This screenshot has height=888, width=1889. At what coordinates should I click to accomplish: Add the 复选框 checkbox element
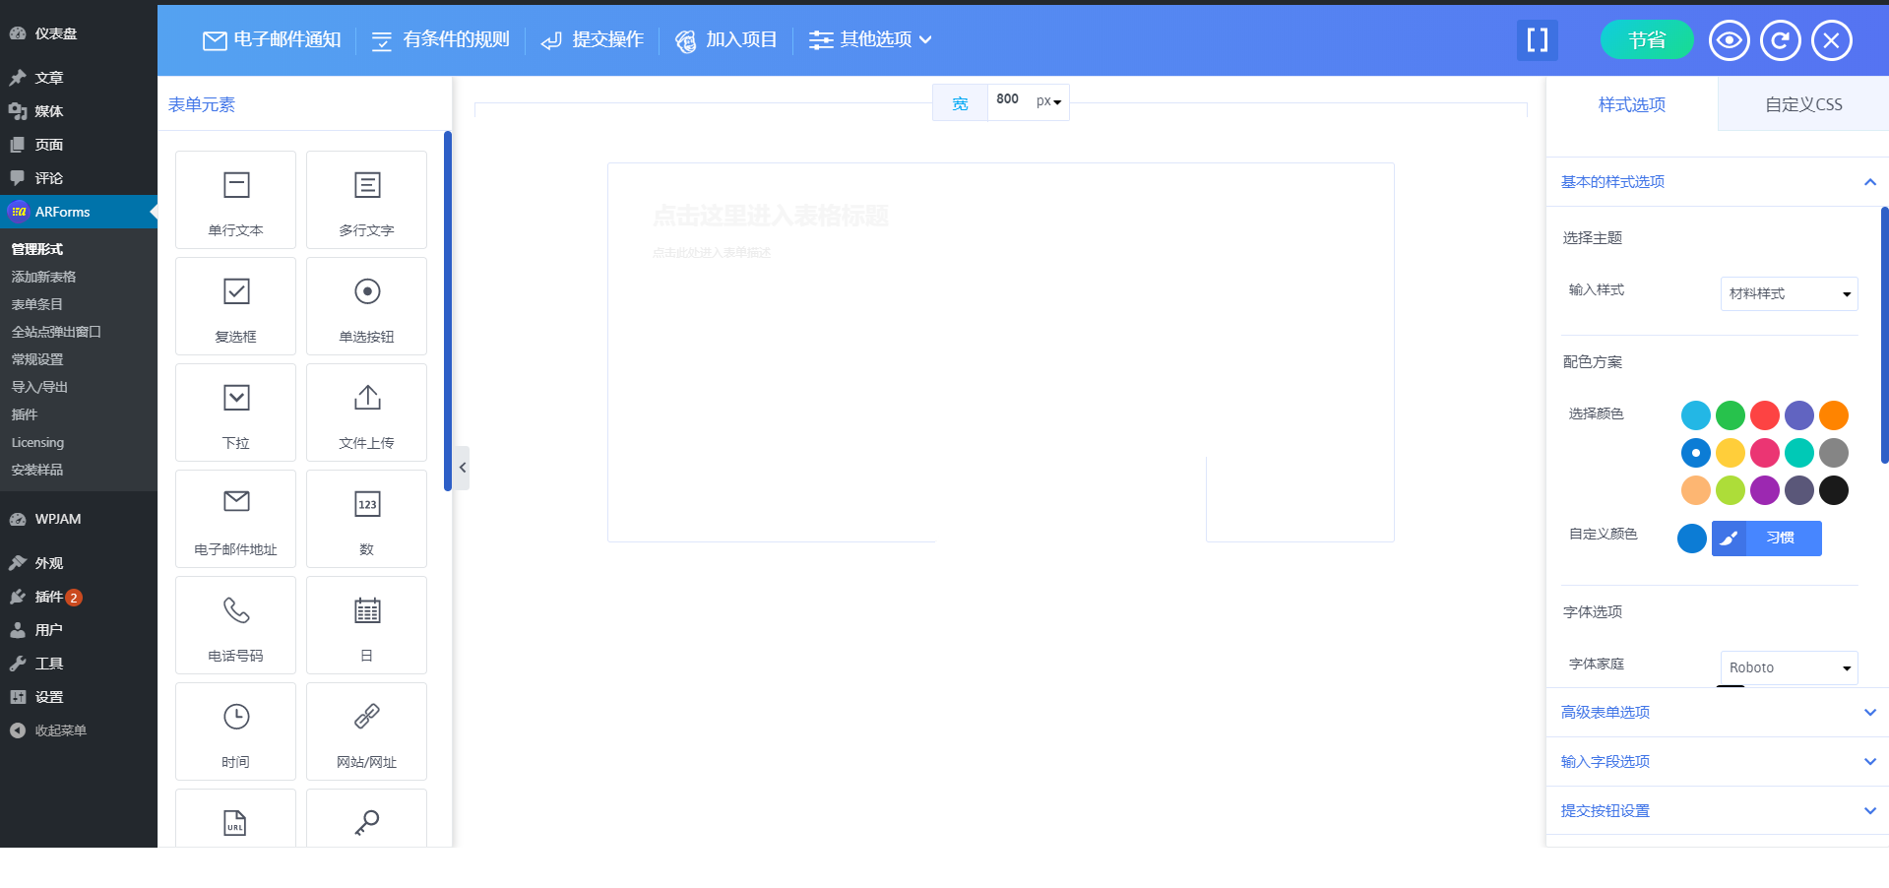(235, 306)
